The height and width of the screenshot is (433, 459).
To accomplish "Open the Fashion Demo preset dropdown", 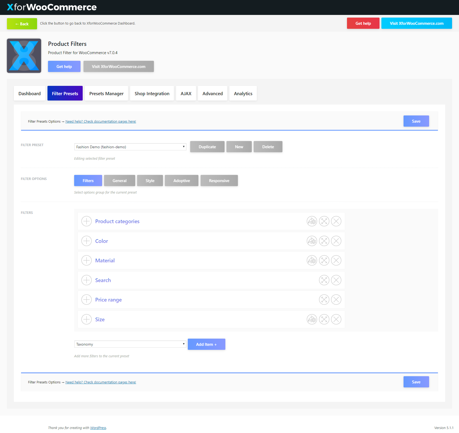I will click(130, 147).
